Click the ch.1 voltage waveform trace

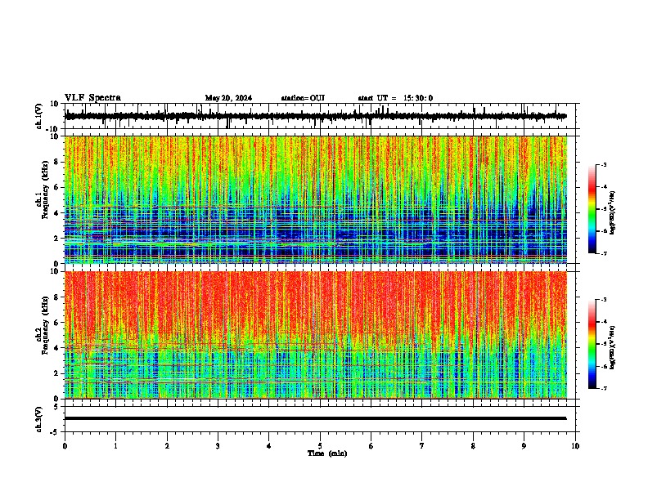click(316, 116)
